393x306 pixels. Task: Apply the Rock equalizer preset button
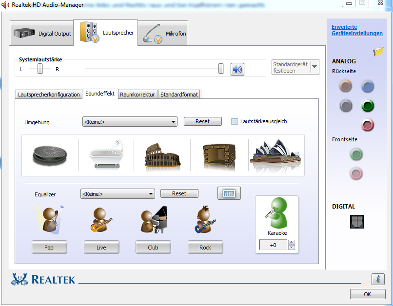pos(205,247)
